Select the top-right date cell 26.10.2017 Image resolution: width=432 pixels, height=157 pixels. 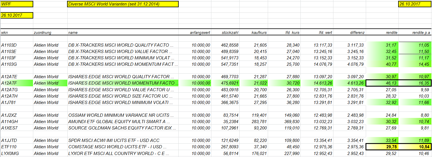click(x=415, y=4)
